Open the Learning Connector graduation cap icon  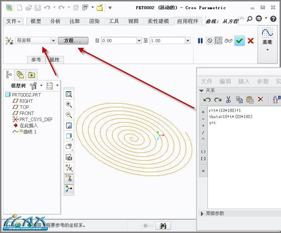pyautogui.click(x=259, y=18)
